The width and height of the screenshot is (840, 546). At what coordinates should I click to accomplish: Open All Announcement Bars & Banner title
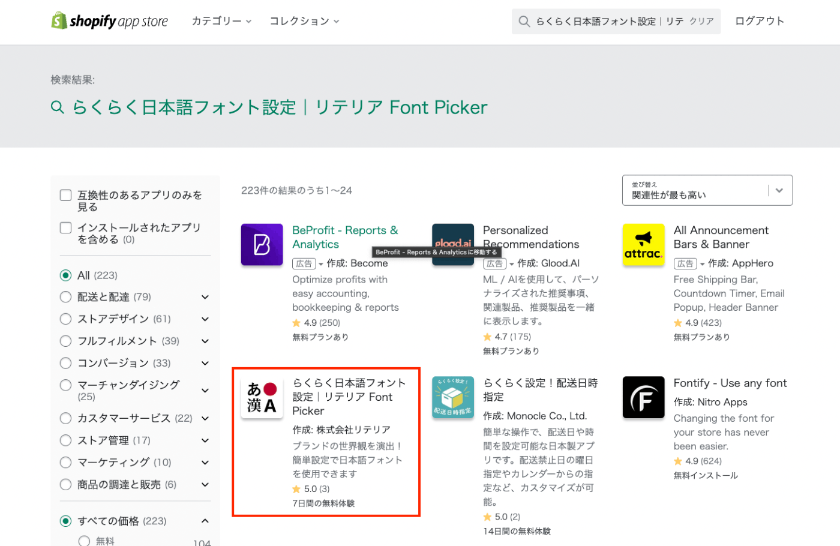[721, 237]
